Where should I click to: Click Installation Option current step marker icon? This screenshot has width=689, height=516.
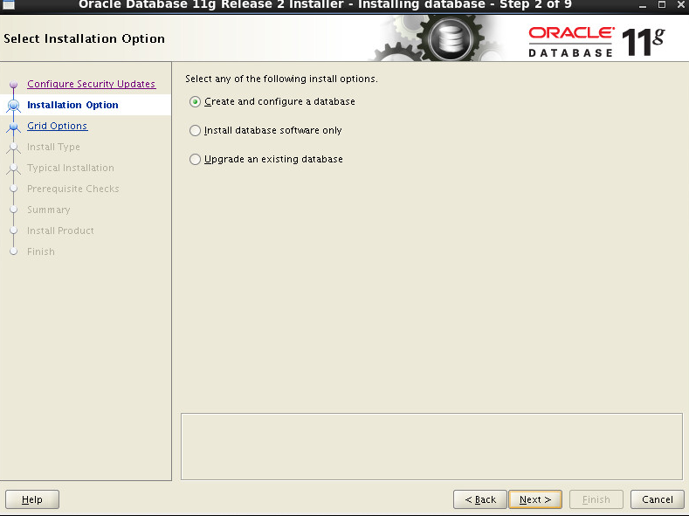click(14, 106)
